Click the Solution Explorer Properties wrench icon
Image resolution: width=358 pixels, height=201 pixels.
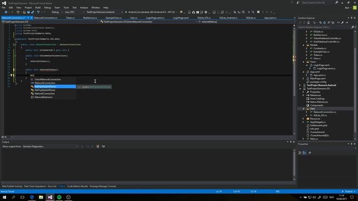point(342,22)
